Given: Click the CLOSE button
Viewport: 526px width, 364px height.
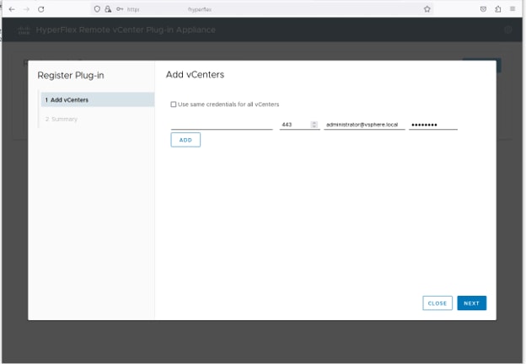Looking at the screenshot, I should [437, 303].
